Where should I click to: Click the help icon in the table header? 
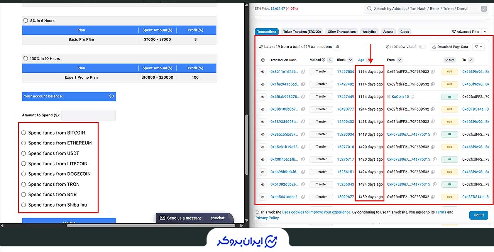coord(263,60)
